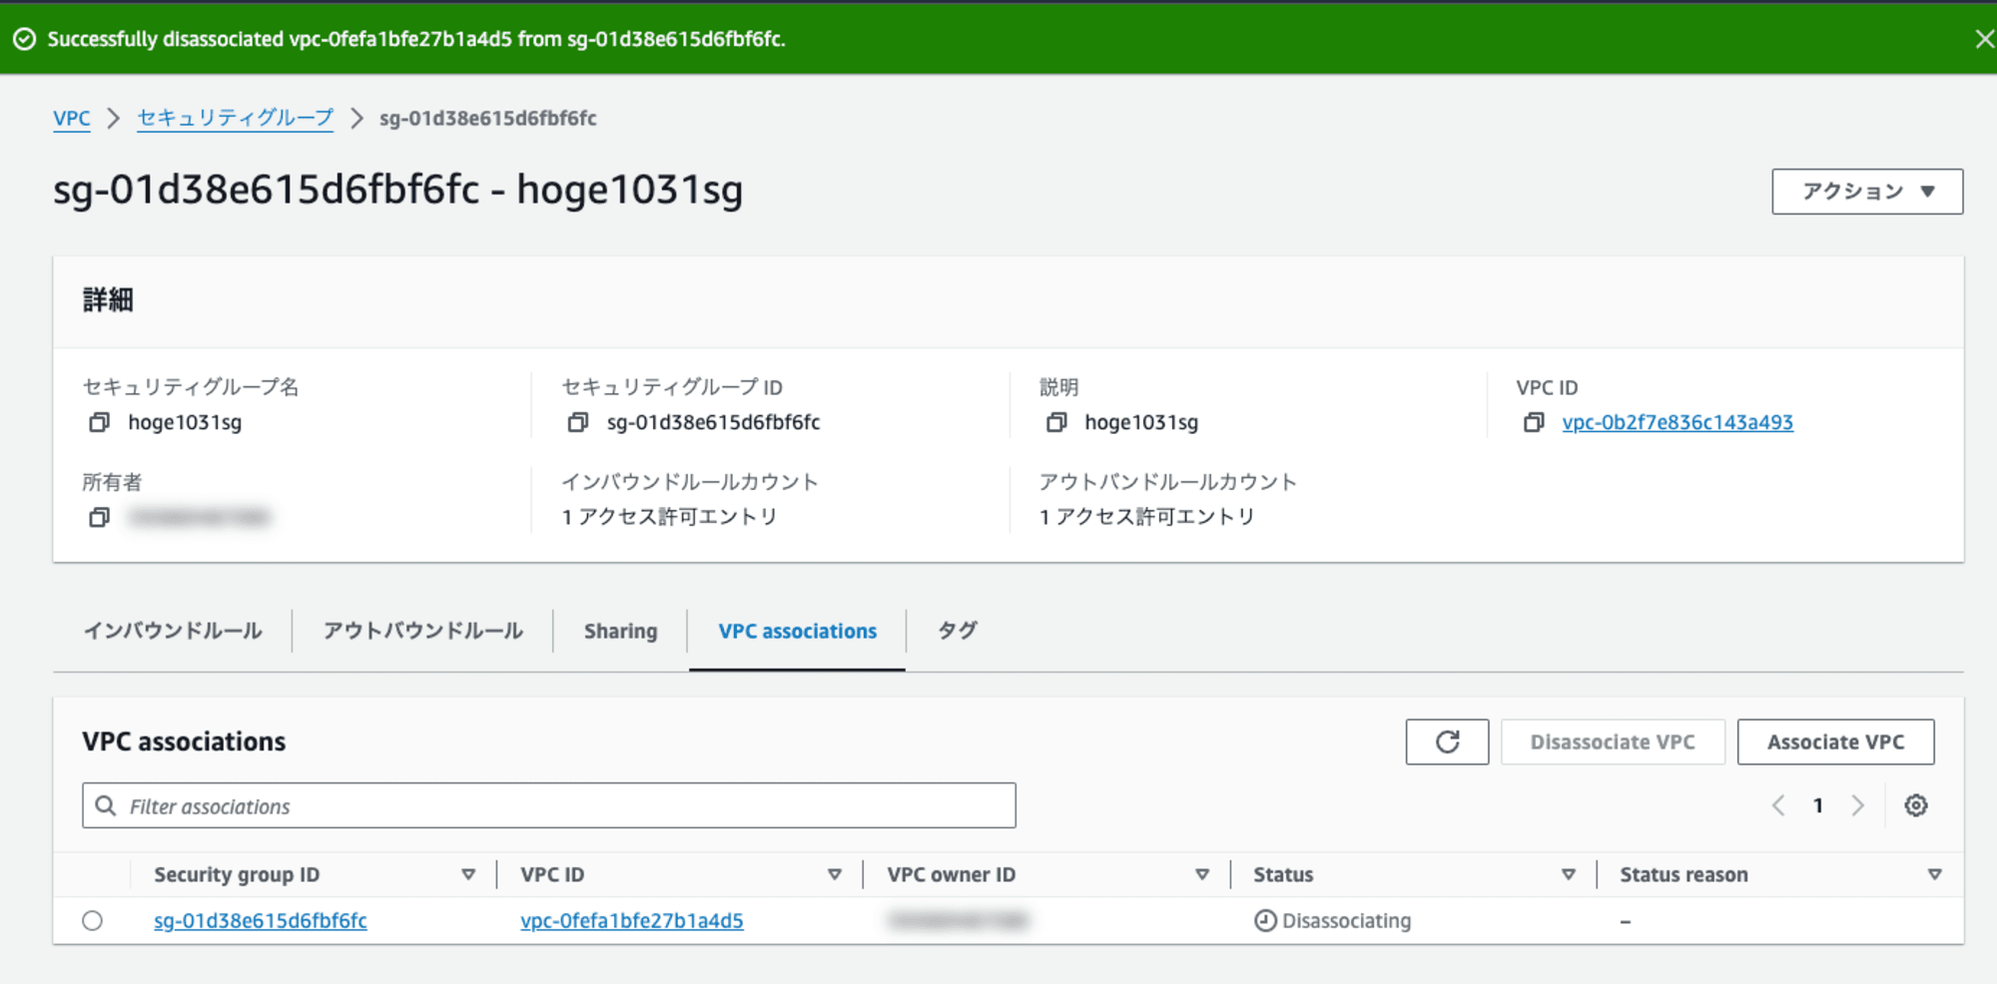Click the 詳細 section heading
Viewport: 1997px width, 984px height.
108,299
